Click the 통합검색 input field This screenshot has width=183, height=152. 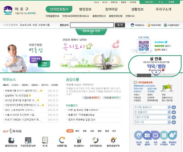(x=92, y=25)
